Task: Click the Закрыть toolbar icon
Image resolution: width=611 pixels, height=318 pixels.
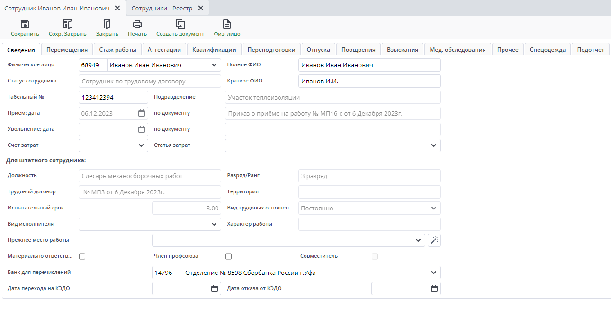Action: coord(107,24)
